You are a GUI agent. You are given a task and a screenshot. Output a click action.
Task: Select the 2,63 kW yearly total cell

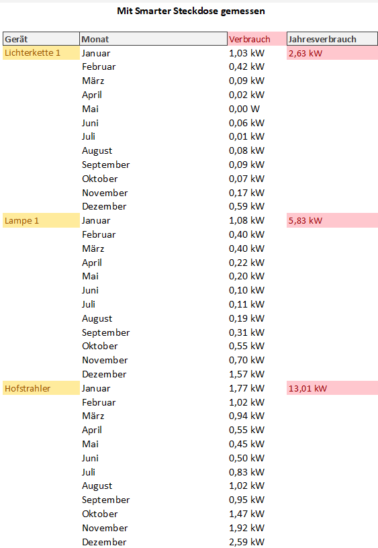click(x=332, y=53)
